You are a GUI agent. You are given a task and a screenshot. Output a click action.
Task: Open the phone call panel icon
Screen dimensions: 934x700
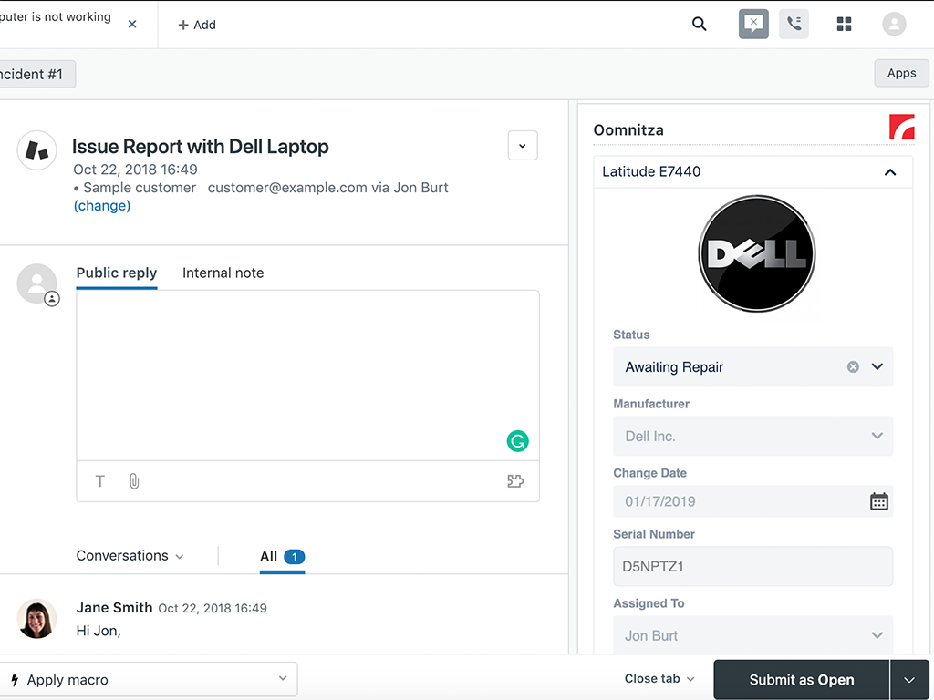pyautogui.click(x=794, y=25)
